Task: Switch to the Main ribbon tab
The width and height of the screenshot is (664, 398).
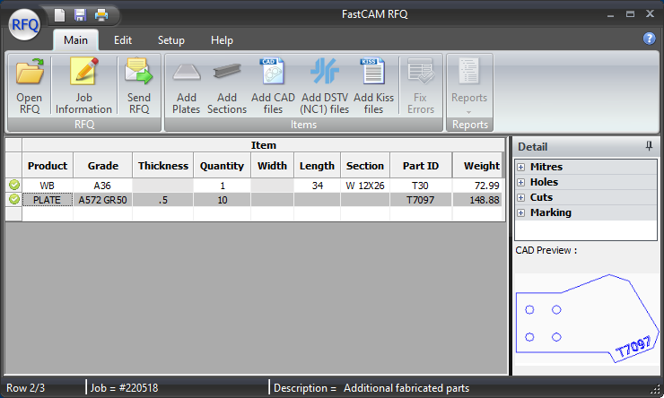Action: pos(75,40)
